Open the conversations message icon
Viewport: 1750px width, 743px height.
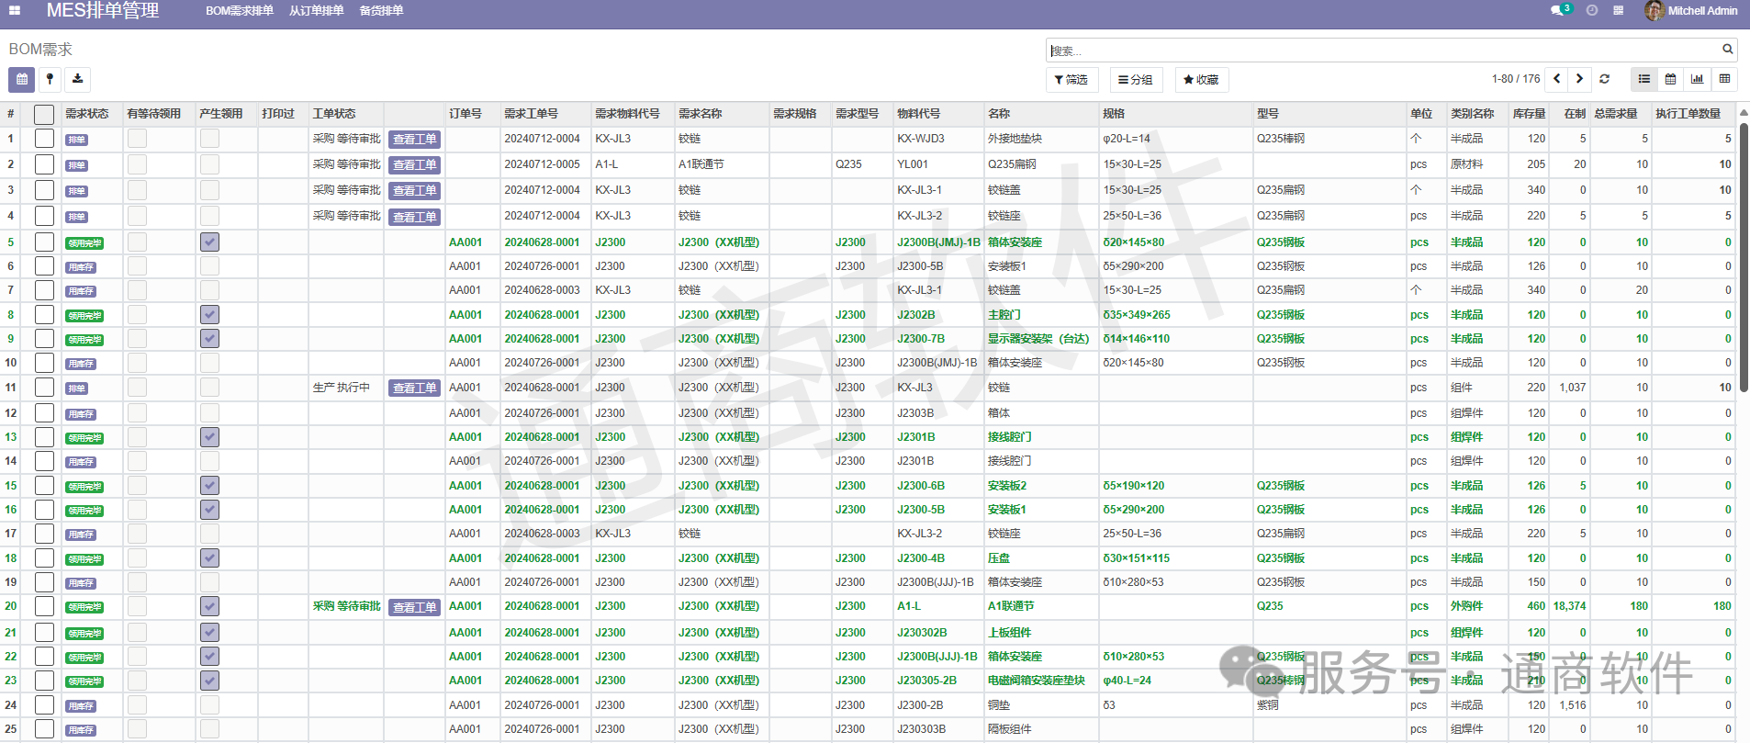(x=1560, y=11)
